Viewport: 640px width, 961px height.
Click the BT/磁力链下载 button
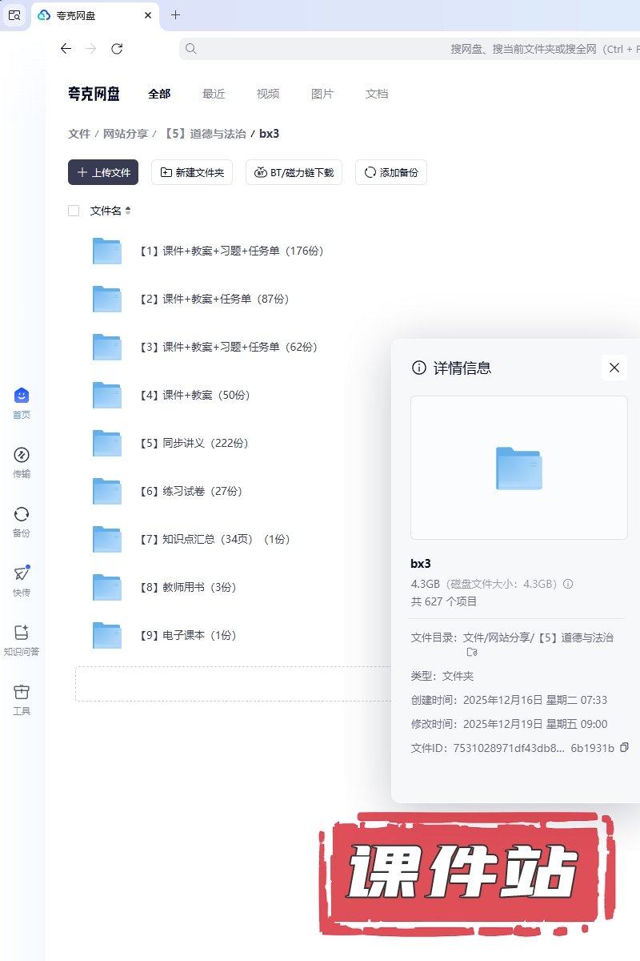tap(294, 172)
